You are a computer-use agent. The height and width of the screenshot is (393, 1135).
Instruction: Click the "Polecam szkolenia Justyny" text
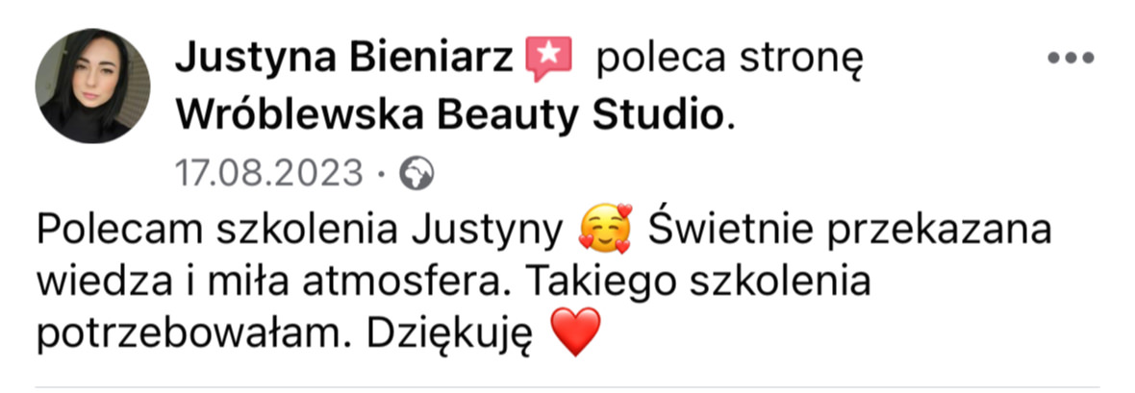point(300,232)
